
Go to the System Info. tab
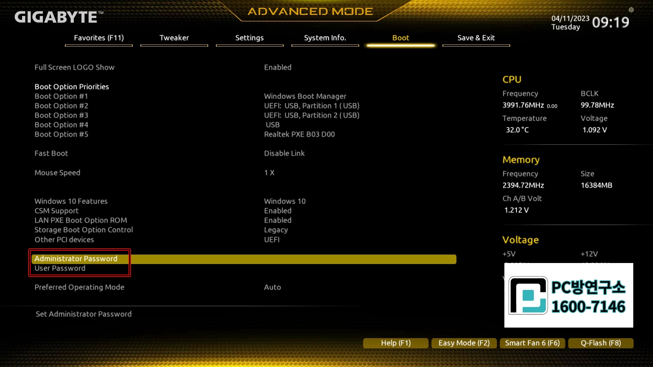pos(325,38)
